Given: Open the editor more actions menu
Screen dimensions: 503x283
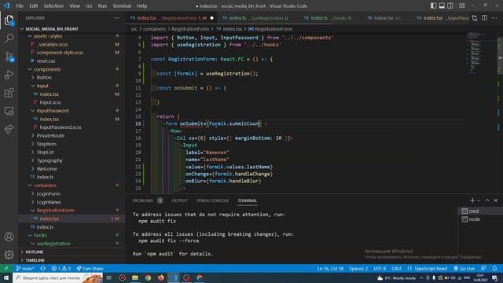Looking at the screenshot, I should pyautogui.click(x=494, y=18).
